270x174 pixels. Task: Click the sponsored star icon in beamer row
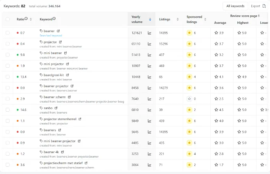(x=189, y=33)
